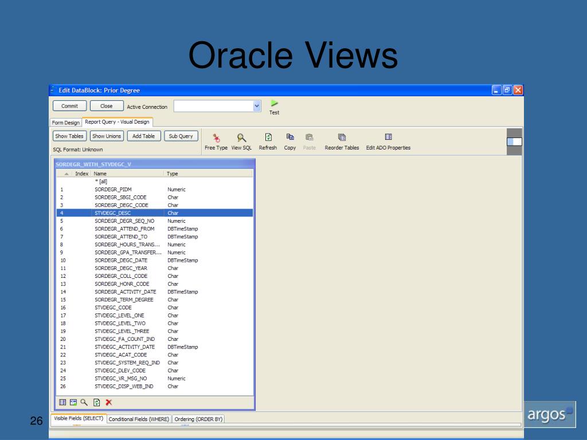Select field SORDEGR_ACTIVITY_DATE
The image size is (587, 440).
click(155, 292)
